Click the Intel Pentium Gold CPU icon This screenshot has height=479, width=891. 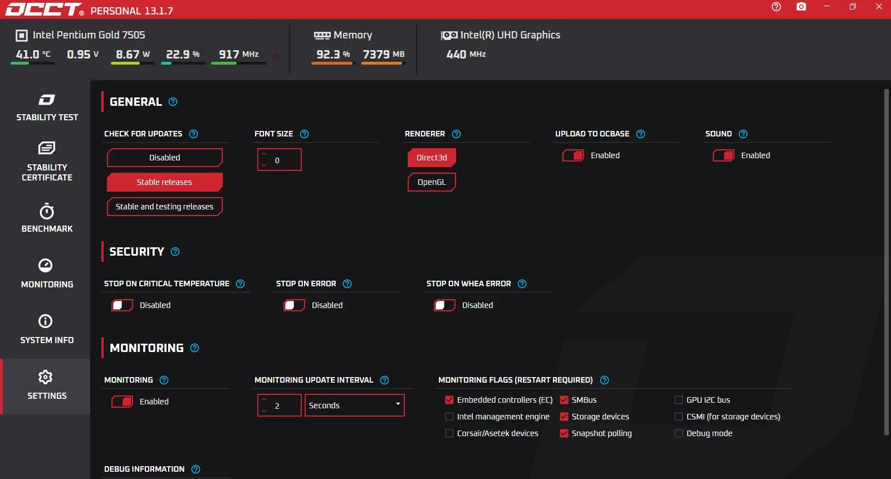tap(22, 36)
